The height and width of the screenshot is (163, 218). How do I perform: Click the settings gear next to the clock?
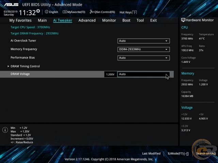coord(38,11)
